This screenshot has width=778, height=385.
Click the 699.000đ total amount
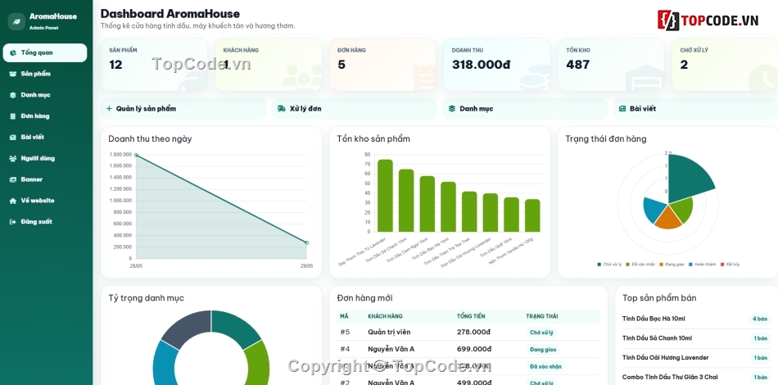tap(474, 349)
